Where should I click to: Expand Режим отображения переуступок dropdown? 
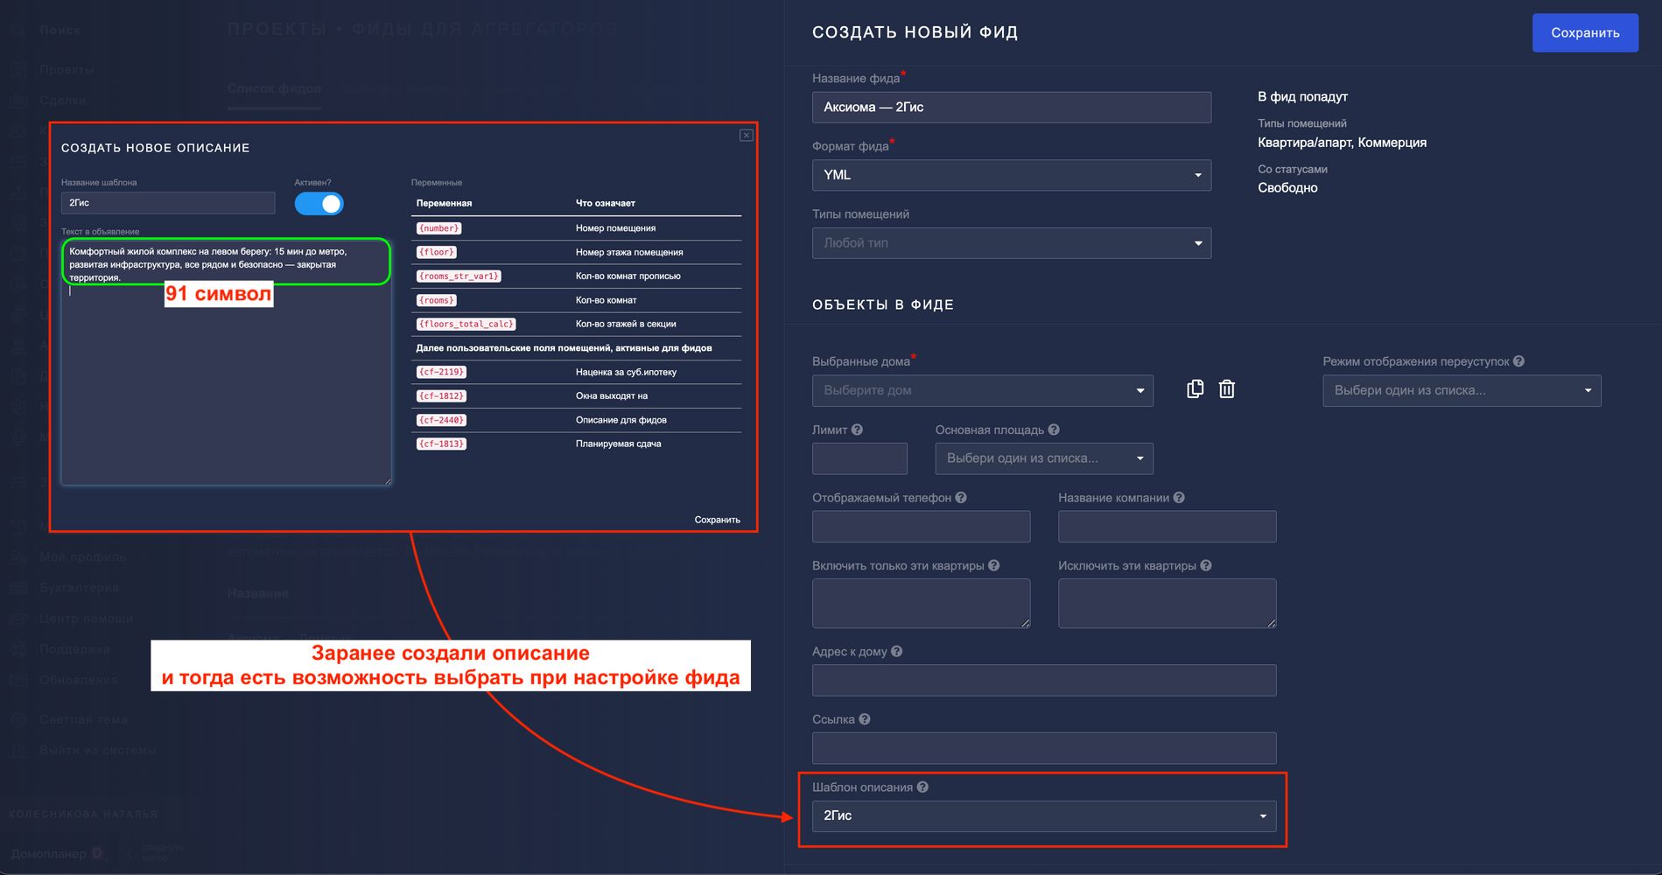pos(1462,390)
